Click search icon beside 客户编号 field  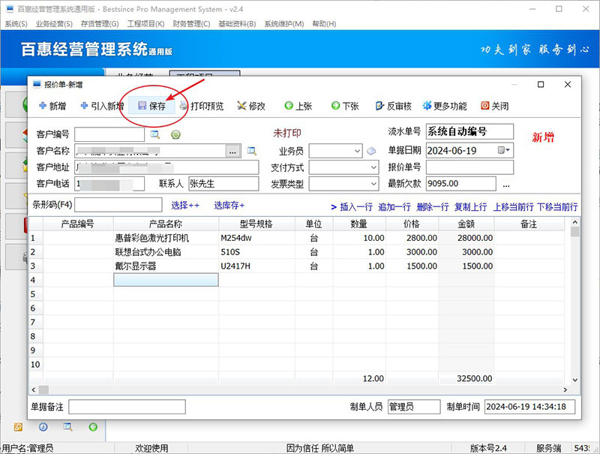pos(155,134)
